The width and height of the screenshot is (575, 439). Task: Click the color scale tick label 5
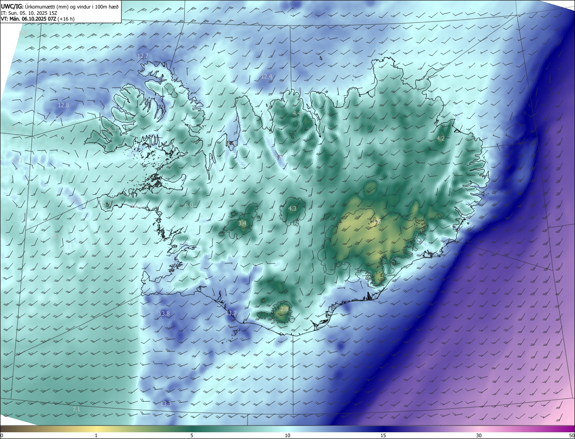point(192,435)
